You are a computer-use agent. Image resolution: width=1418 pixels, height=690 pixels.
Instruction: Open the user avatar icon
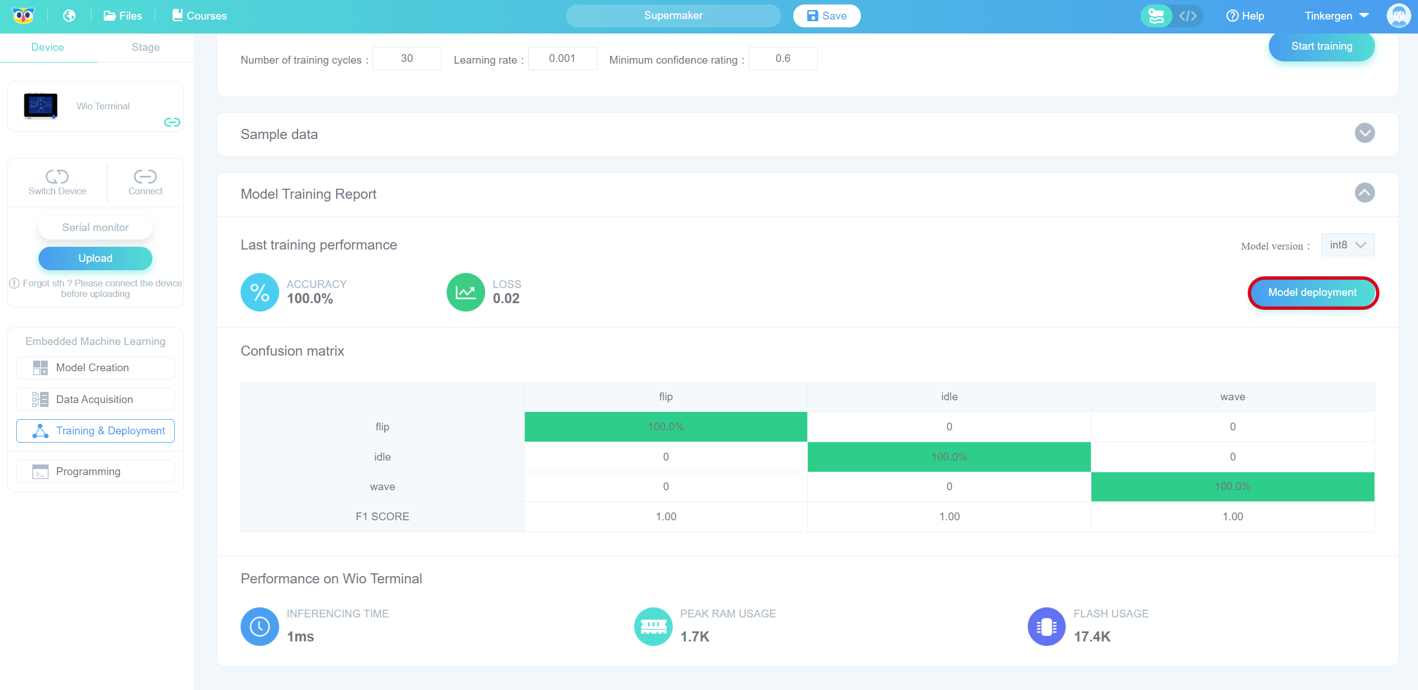[1398, 16]
